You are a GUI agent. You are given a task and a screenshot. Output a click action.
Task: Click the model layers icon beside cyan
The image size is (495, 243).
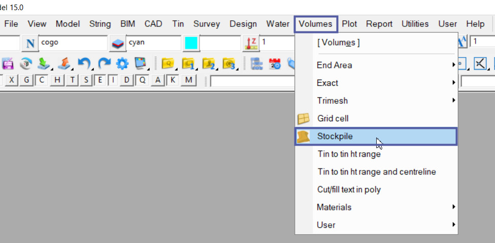[x=118, y=43]
